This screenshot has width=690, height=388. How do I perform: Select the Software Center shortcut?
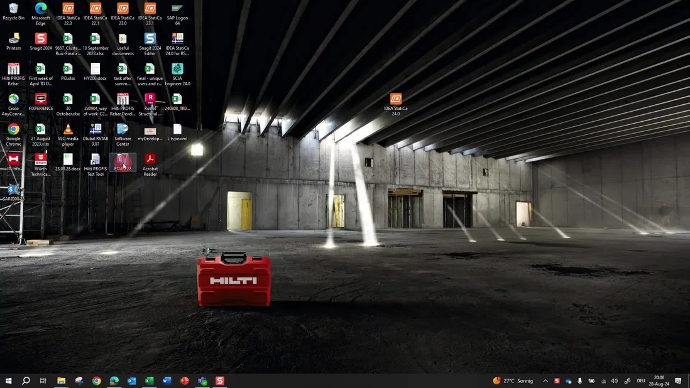pos(123,135)
